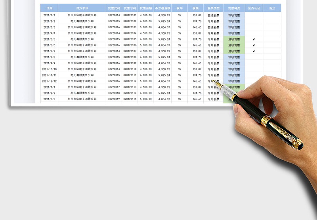The image size is (317, 220).
Task: Select the 发票种类 column header
Action: [234, 8]
